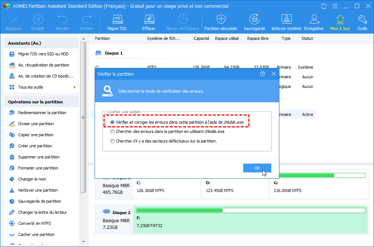Choose Changer le nom operation
The height and width of the screenshot is (247, 374).
[x=28, y=179]
